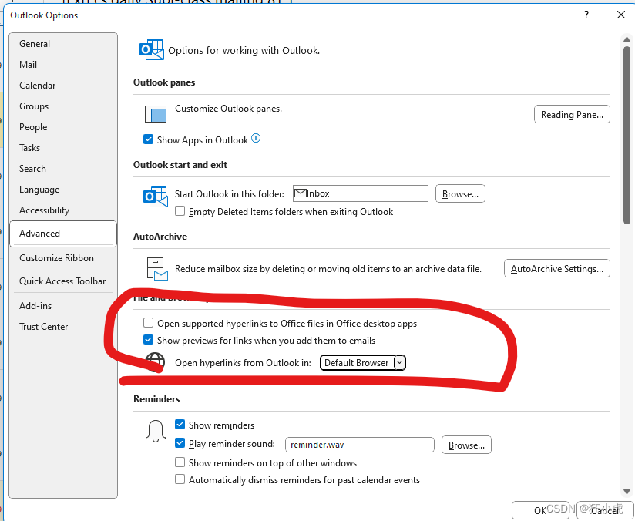This screenshot has width=635, height=521.
Task: Switch to Tasks options
Action: pyautogui.click(x=63, y=148)
